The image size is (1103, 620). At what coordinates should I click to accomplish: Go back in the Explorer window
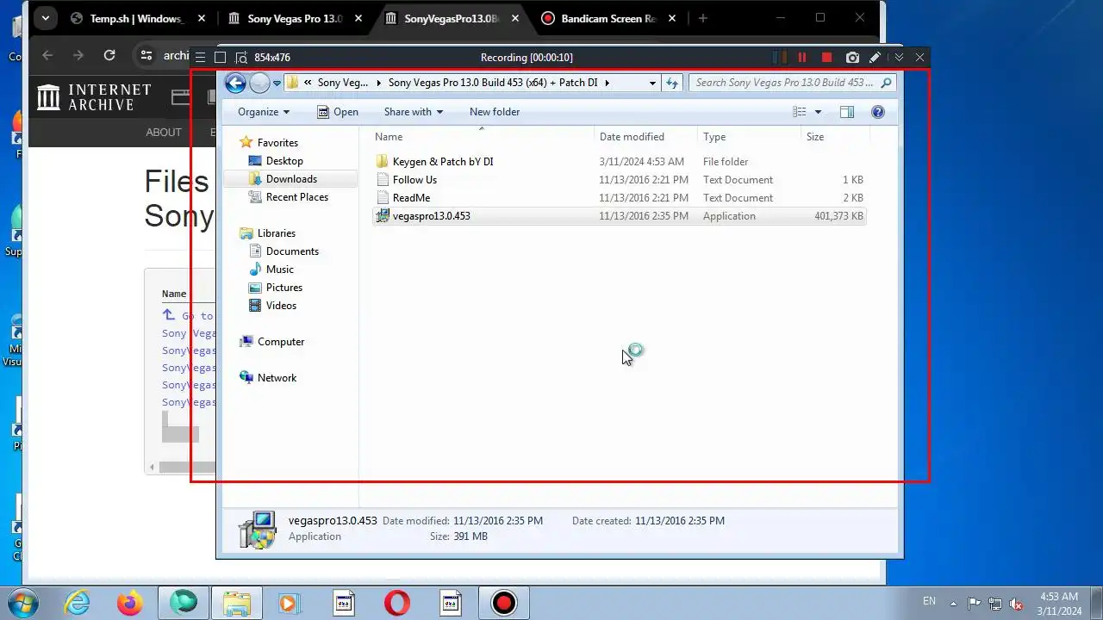[x=235, y=83]
